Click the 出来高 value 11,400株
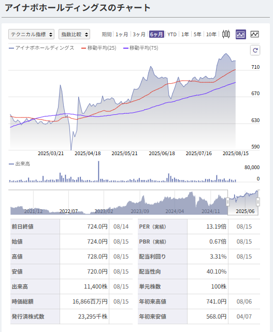The height and width of the screenshot is (332, 273). coord(96,286)
